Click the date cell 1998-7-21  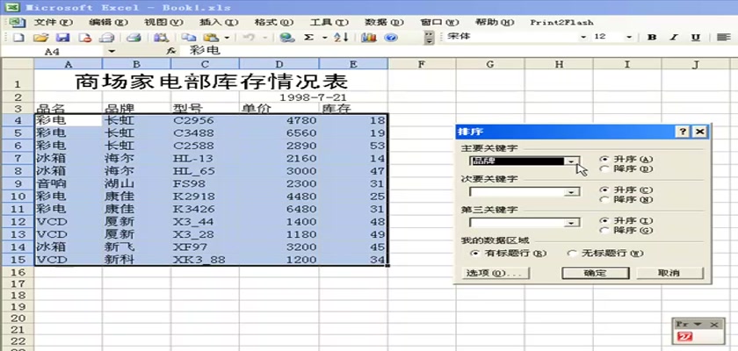click(314, 97)
